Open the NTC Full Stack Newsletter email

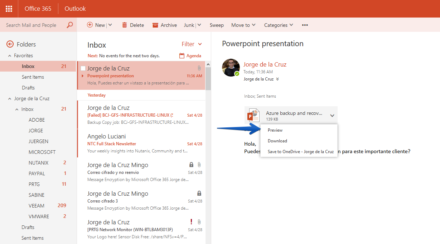coord(141,143)
